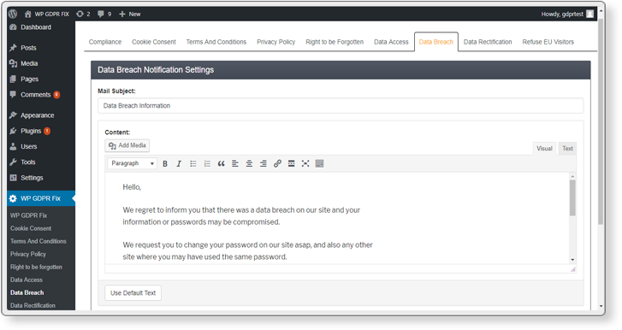Image resolution: width=622 pixels, height=330 pixels.
Task: Open Data Breach submenu link
Action: pos(27,292)
